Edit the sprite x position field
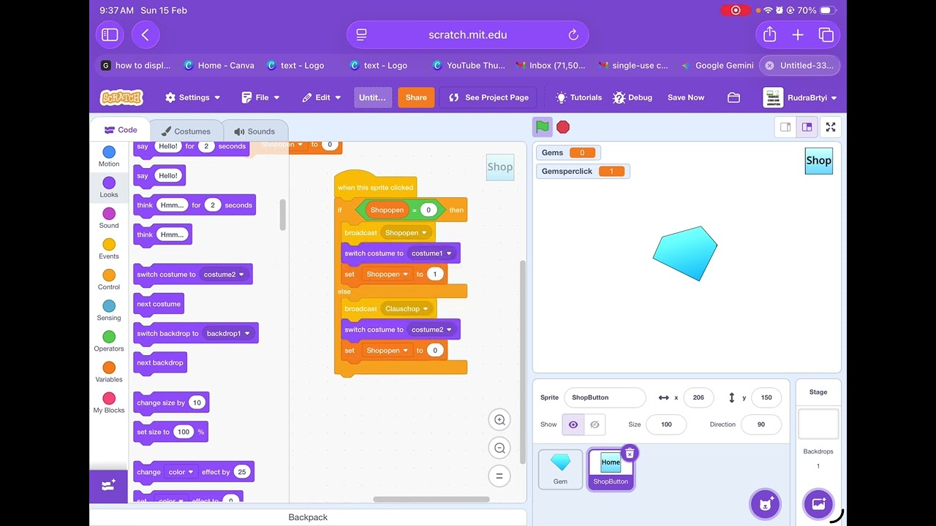The width and height of the screenshot is (936, 526). click(x=698, y=397)
